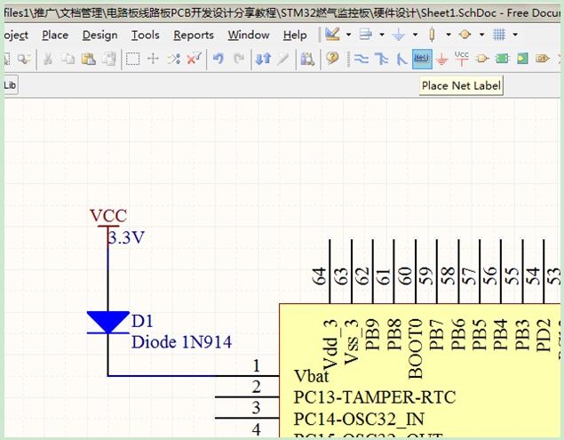Open the Place menu
The width and height of the screenshot is (564, 440).
pos(55,35)
